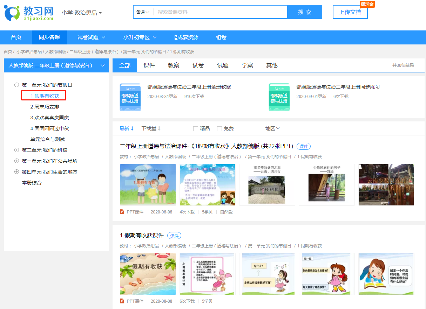Click the 上传文档 button
The width and height of the screenshot is (426, 309).
[x=350, y=12]
